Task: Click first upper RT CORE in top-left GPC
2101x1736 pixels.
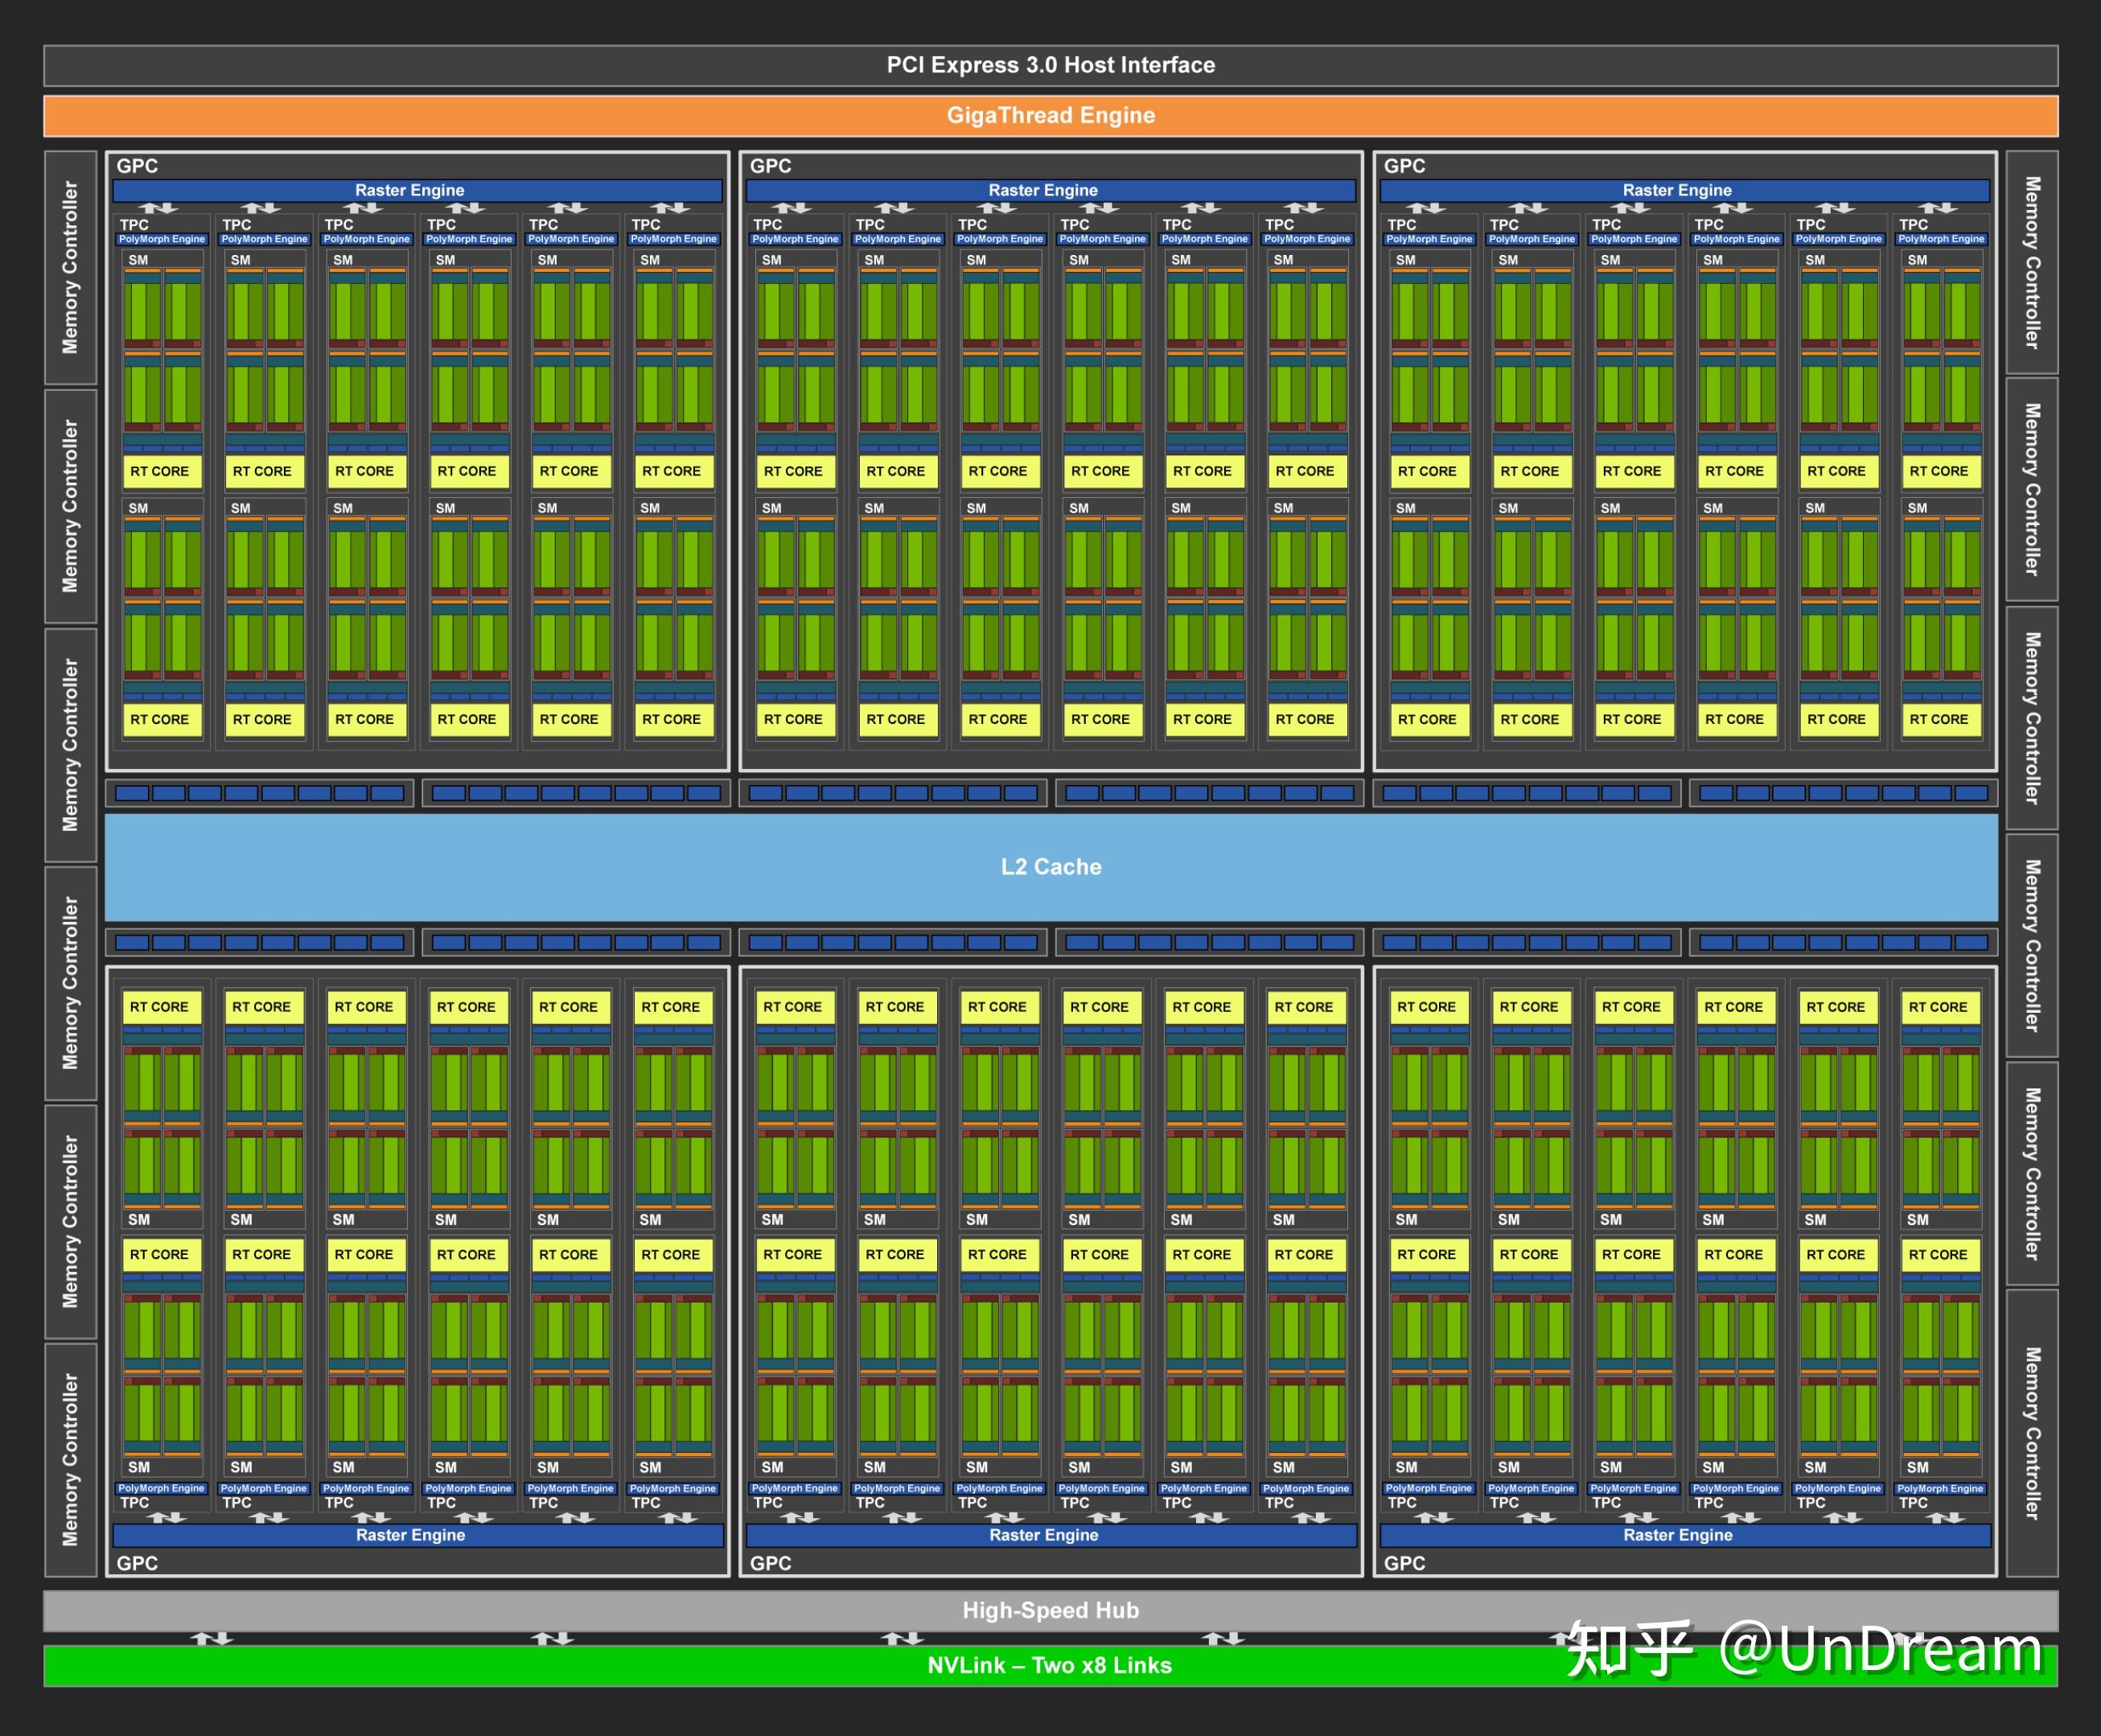Action: click(x=160, y=471)
